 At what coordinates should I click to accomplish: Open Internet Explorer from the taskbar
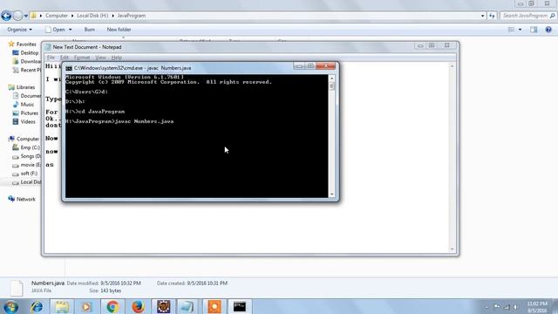pos(37,306)
